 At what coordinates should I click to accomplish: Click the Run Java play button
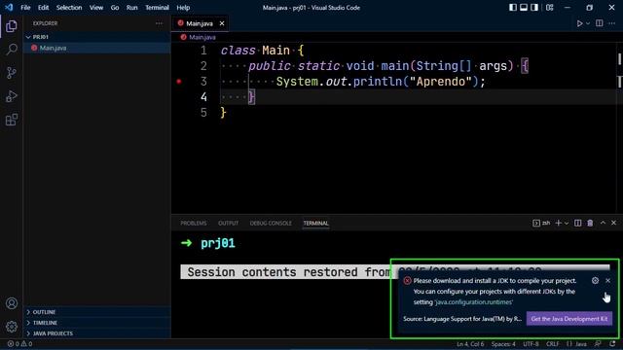click(x=580, y=23)
